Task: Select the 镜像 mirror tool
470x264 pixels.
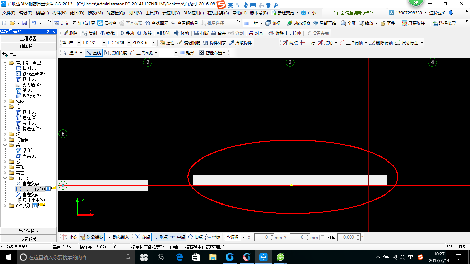Action: [107, 33]
